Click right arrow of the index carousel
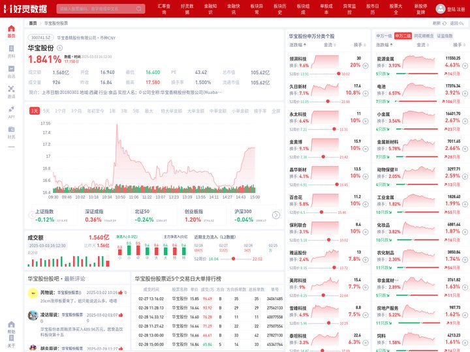470x352 pixels. tap(276, 215)
